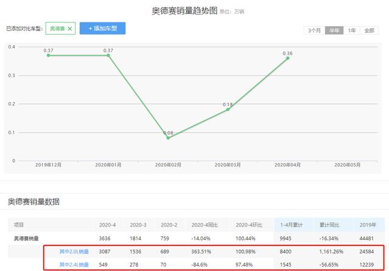This screenshot has height=271, width=389.
Task: Click the -16.34% cumulative change cell
Action: tap(329, 238)
